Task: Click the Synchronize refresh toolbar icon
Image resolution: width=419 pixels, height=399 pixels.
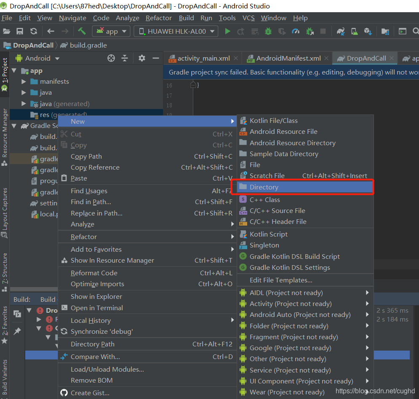Action: (34, 31)
